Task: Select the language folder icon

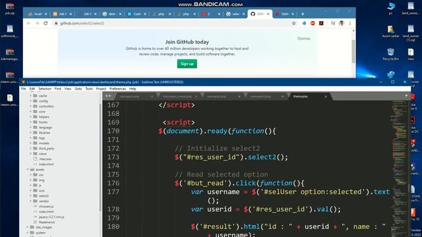Action: point(35,127)
